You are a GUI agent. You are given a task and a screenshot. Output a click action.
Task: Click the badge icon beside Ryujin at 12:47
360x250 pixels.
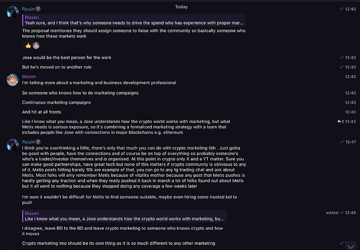point(38,142)
